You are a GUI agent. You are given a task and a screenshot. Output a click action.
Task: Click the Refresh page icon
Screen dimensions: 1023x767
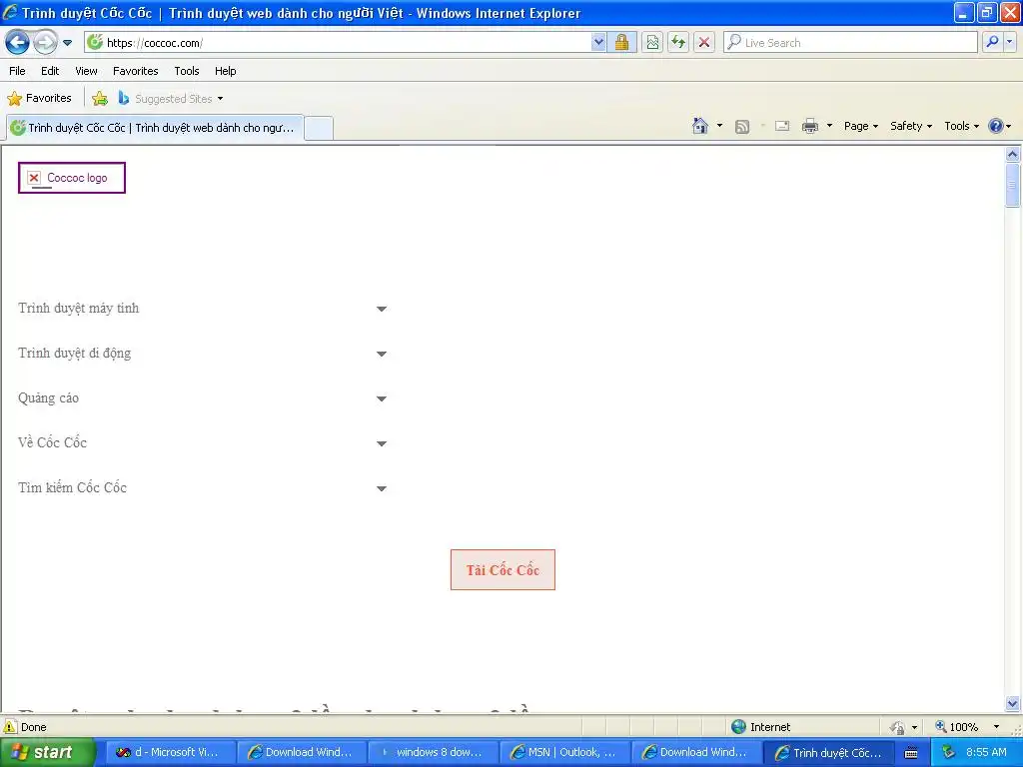click(678, 42)
